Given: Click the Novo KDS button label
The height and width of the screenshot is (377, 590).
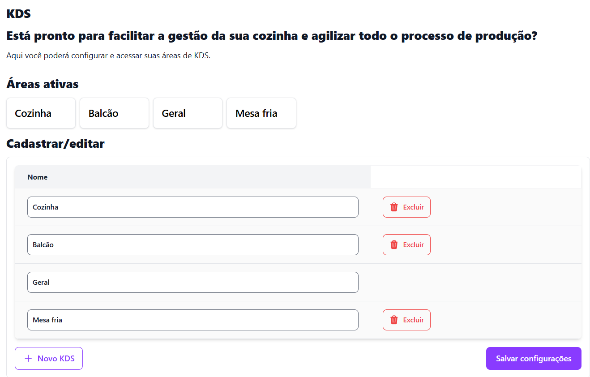Looking at the screenshot, I should coord(56,358).
